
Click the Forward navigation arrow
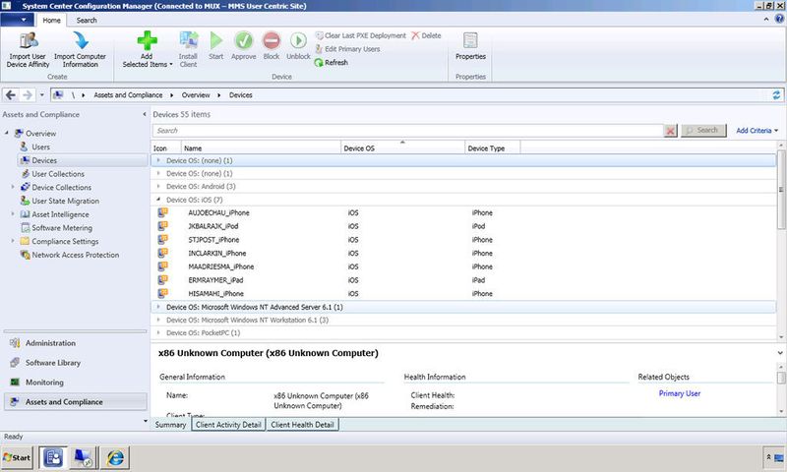click(x=28, y=94)
